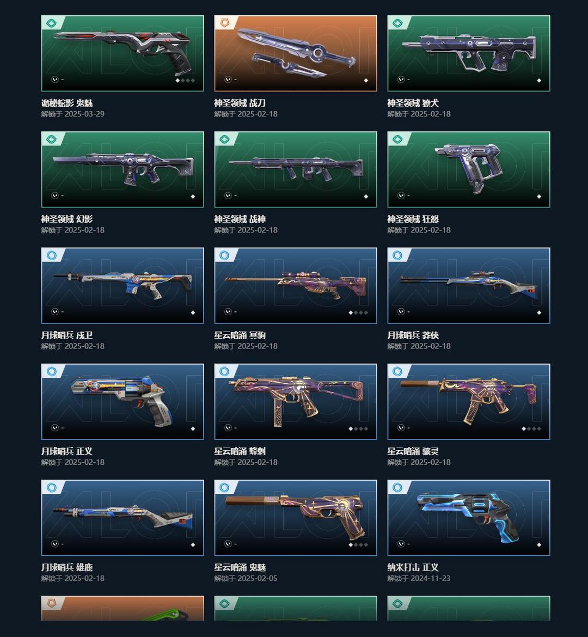Click the single level diamond on 神圣领域 狂怒 card
Viewport: 588px width, 637px height.
point(539,197)
